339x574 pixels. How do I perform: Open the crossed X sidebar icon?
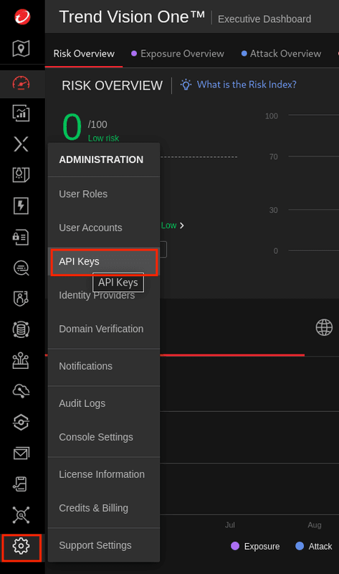pyautogui.click(x=22, y=143)
